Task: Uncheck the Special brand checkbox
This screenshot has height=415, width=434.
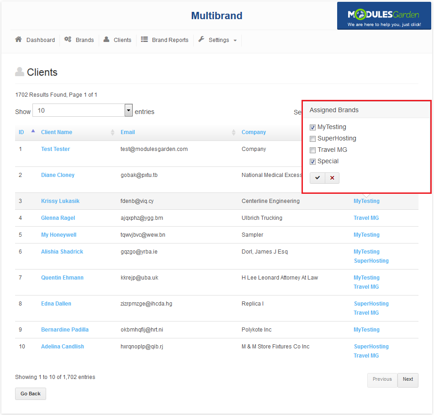Action: click(x=312, y=161)
